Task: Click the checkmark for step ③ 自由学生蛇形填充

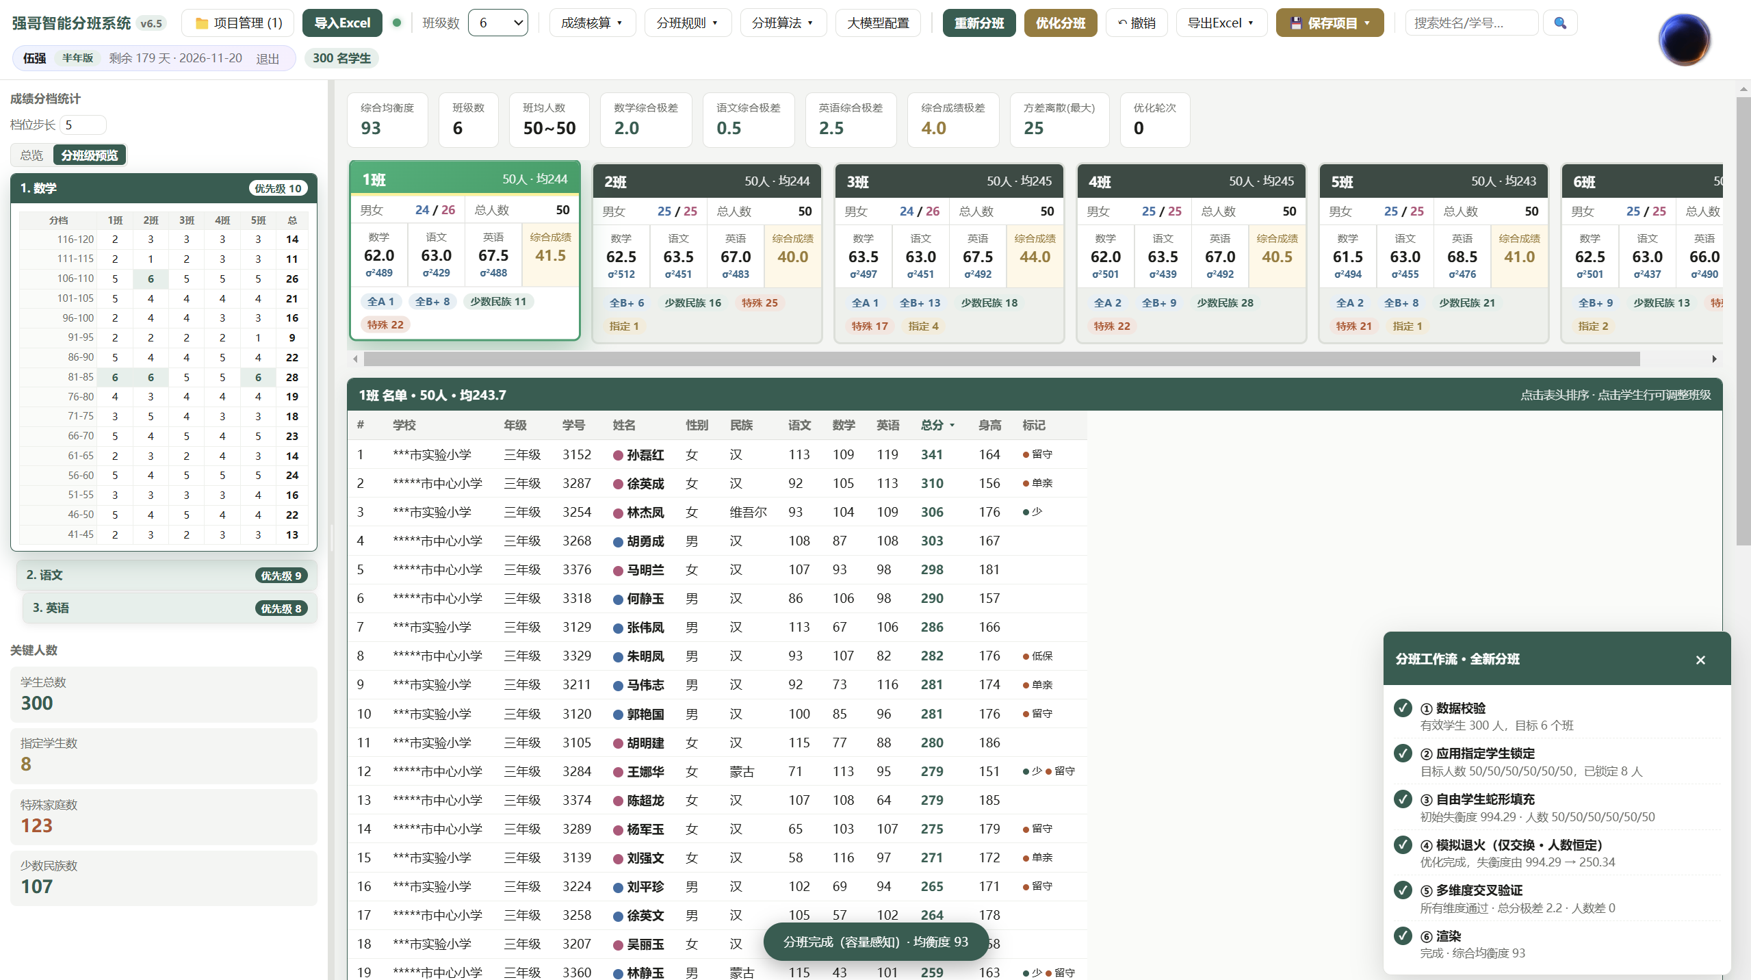Action: [x=1403, y=799]
